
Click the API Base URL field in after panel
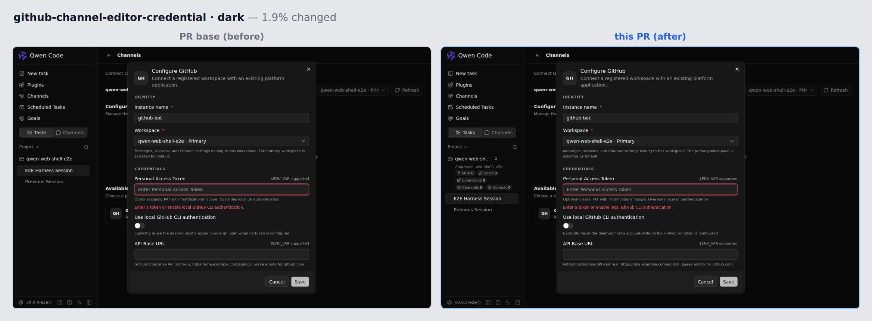pyautogui.click(x=650, y=255)
